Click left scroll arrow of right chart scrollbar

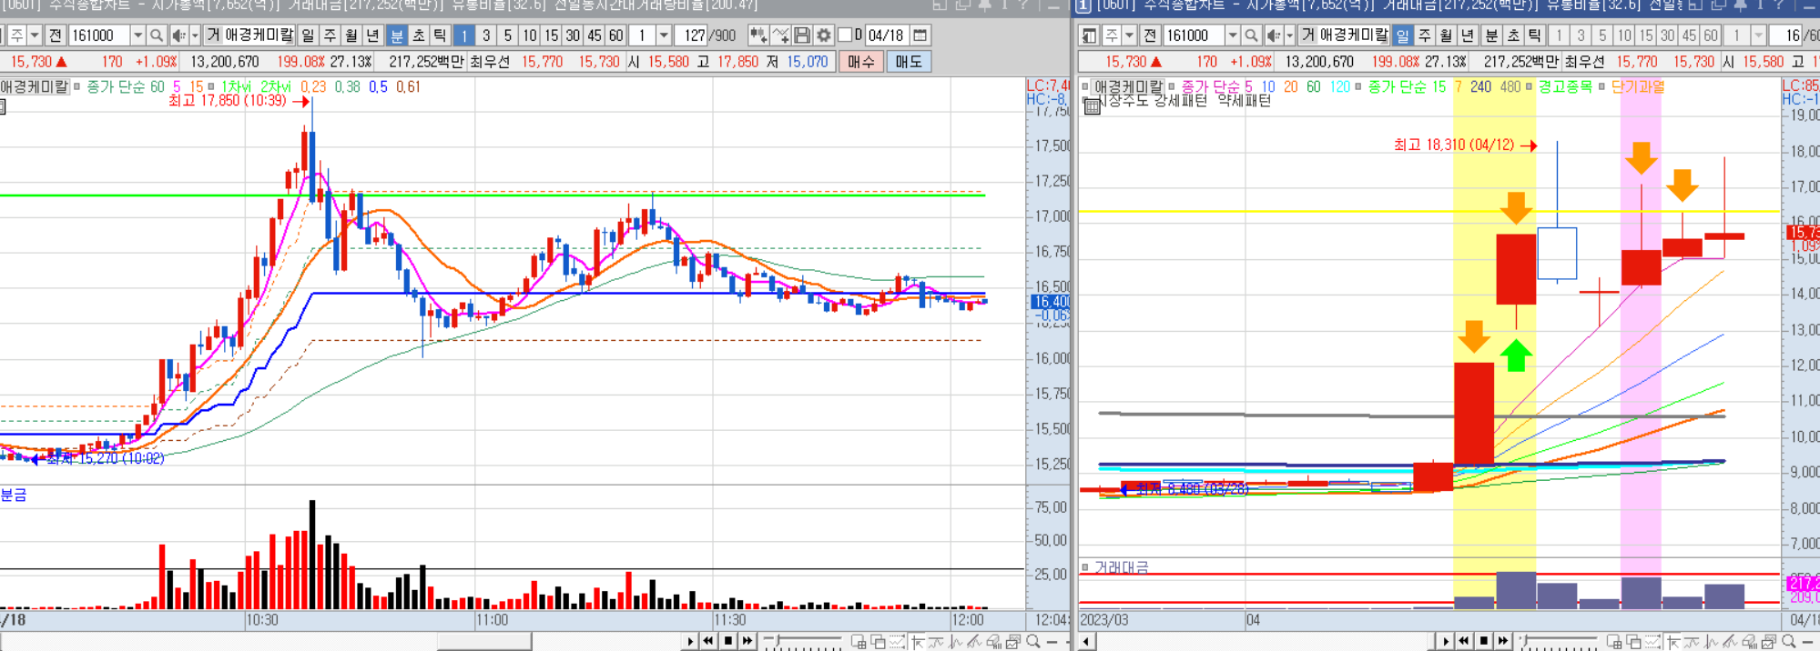click(1085, 642)
